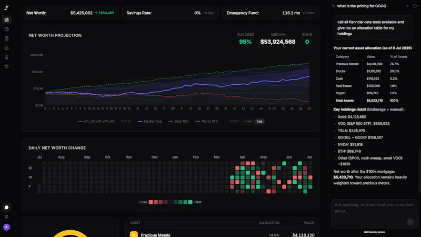Click the yellow Precious Metals asset icon

pyautogui.click(x=134, y=234)
